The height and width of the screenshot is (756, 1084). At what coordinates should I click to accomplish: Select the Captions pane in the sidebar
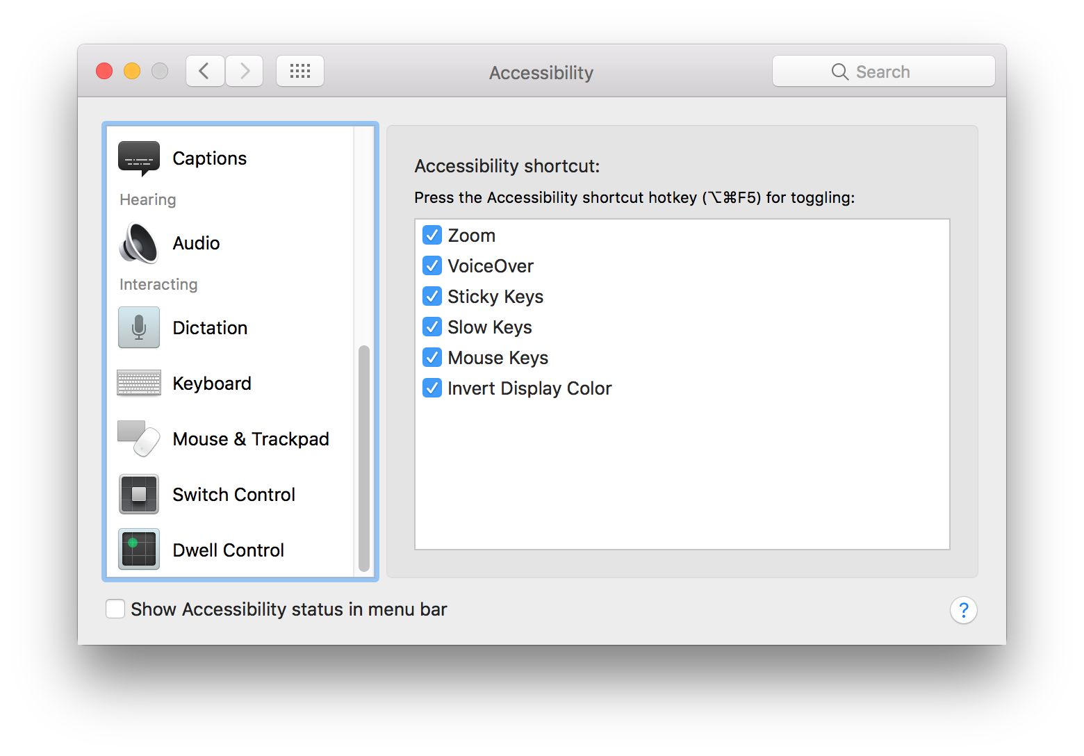coord(209,158)
